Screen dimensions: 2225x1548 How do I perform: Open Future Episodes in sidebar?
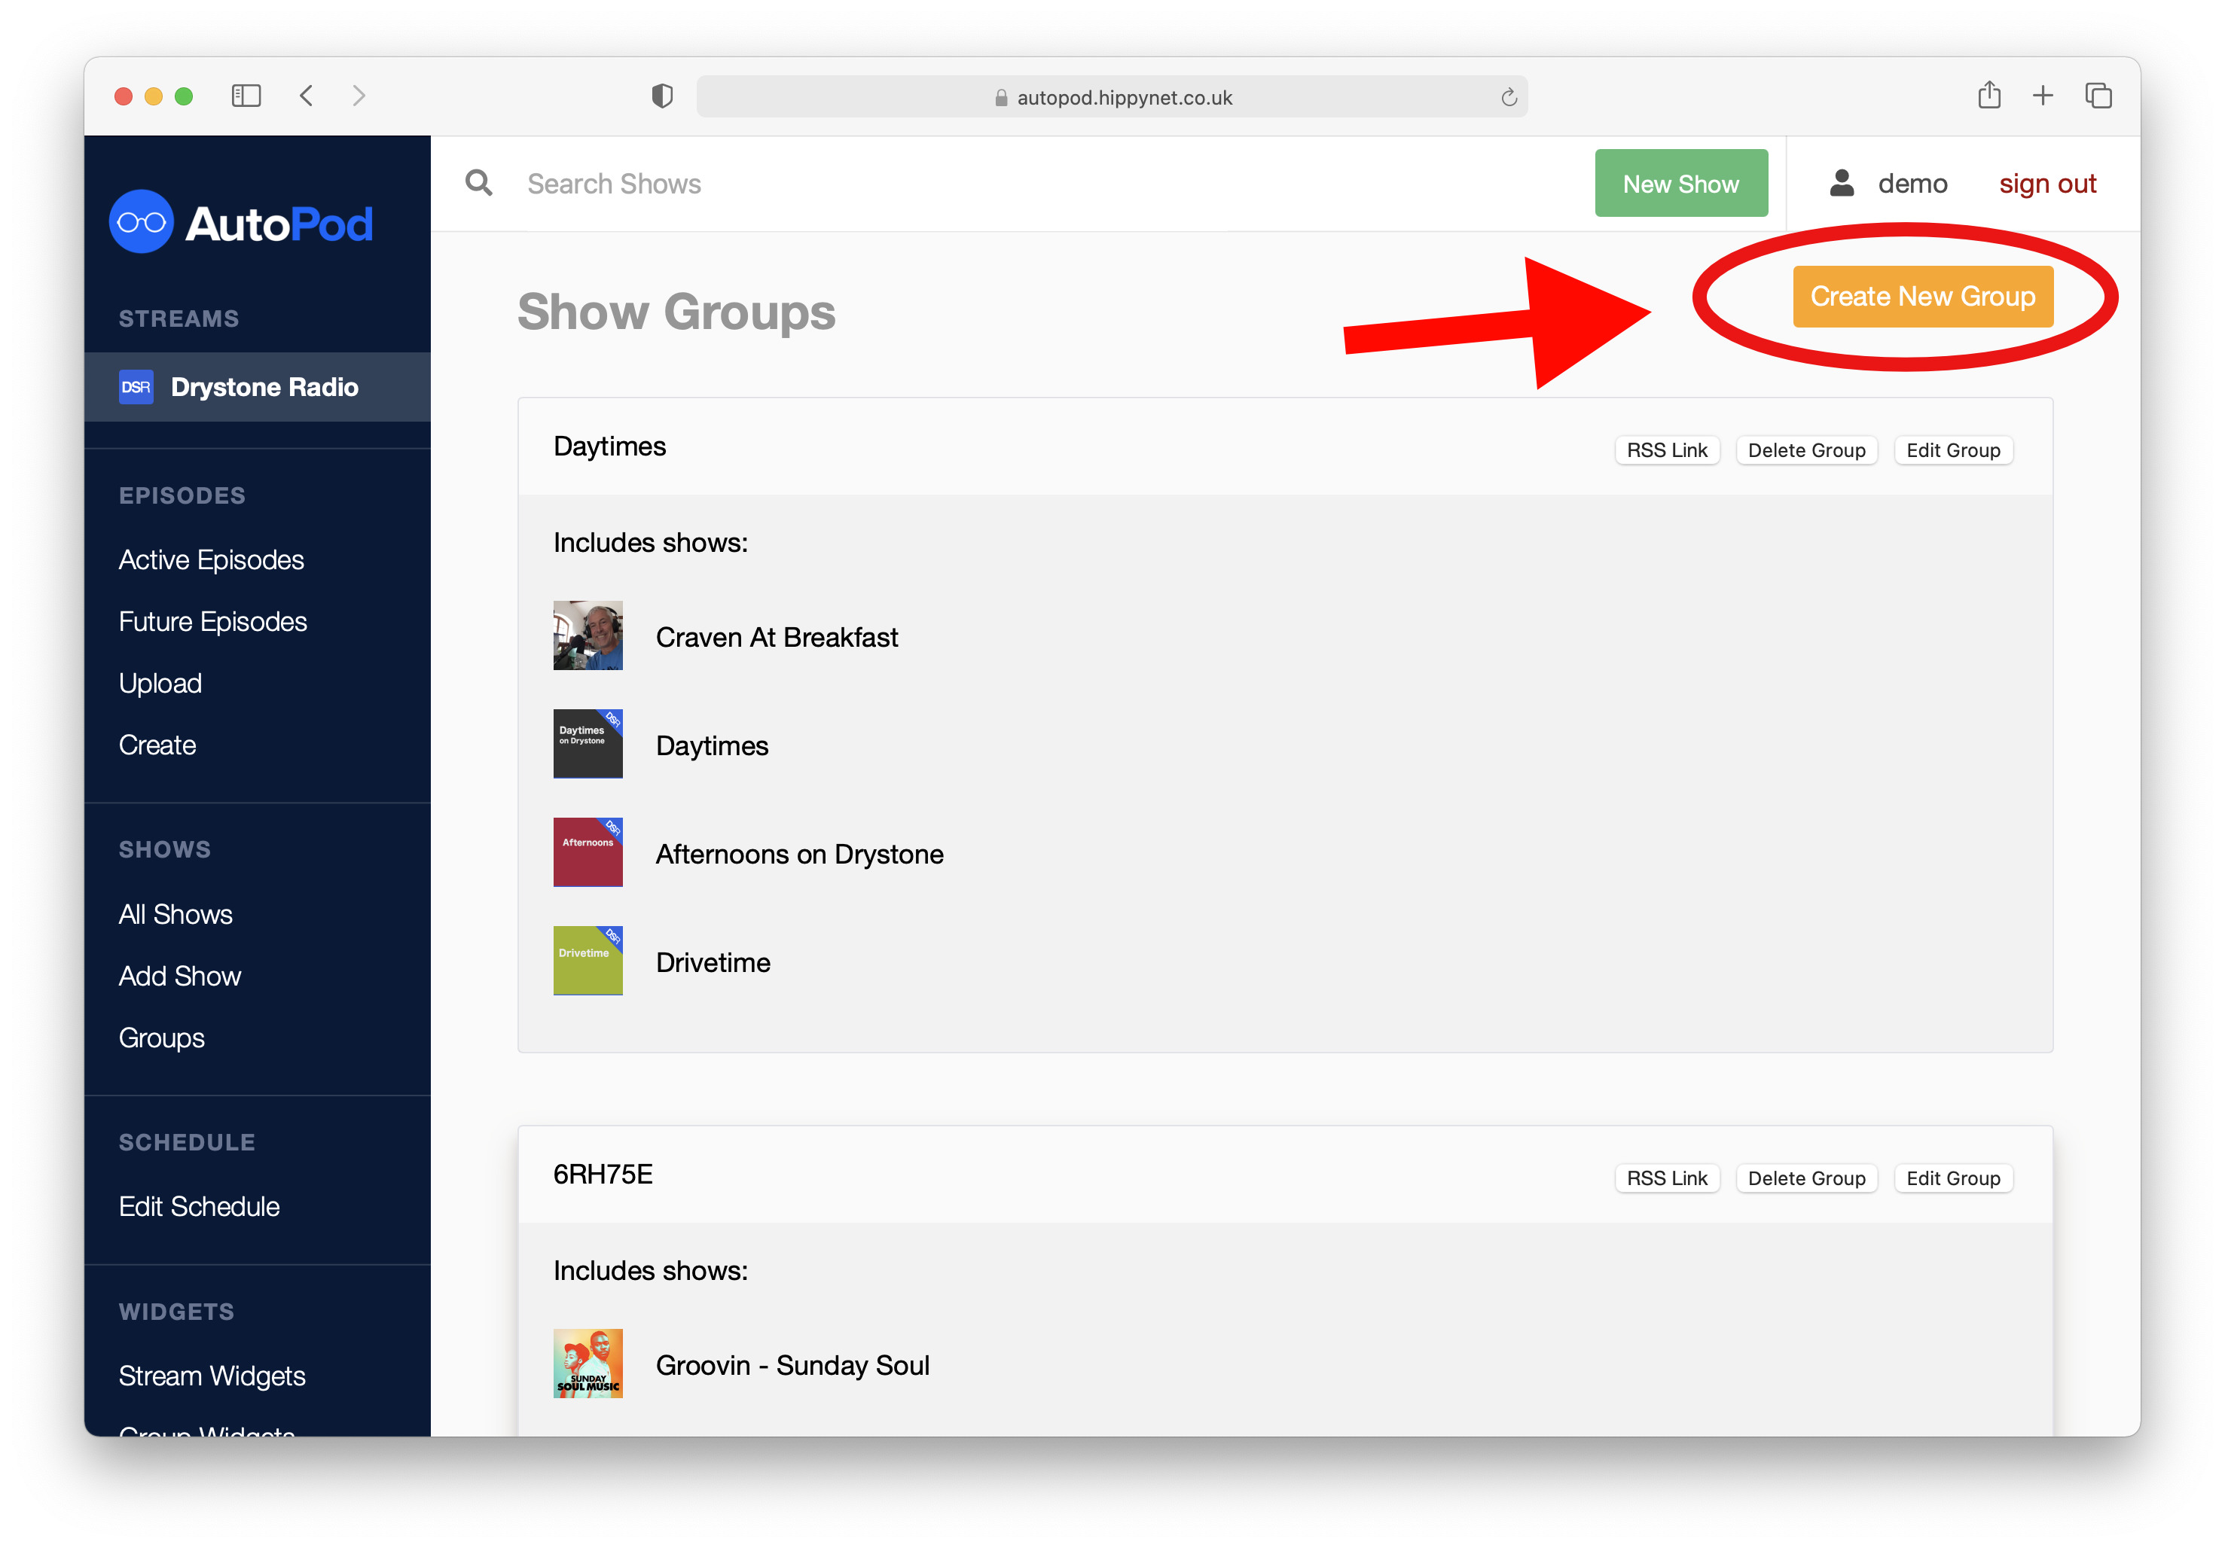tap(213, 622)
